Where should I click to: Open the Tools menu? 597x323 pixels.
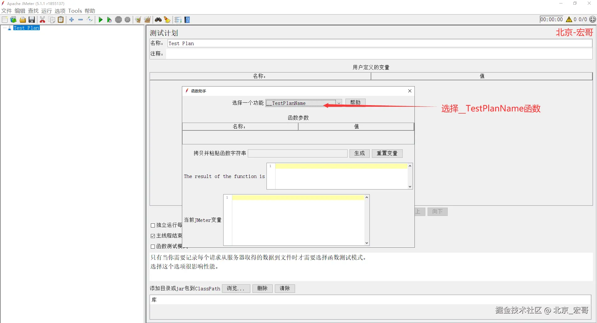75,11
